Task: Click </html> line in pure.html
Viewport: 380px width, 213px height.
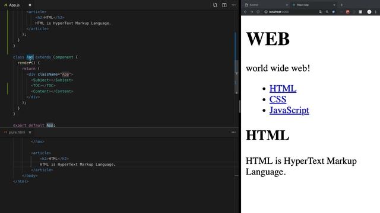Action: click(21, 182)
